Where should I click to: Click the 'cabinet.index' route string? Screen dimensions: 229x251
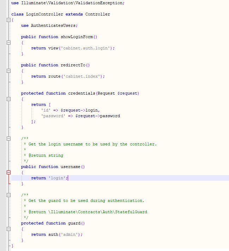[x=82, y=76]
